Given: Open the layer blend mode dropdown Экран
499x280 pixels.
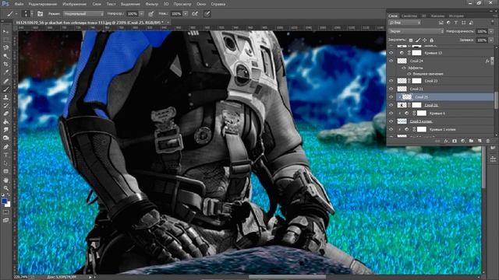Looking at the screenshot, I should [416, 31].
